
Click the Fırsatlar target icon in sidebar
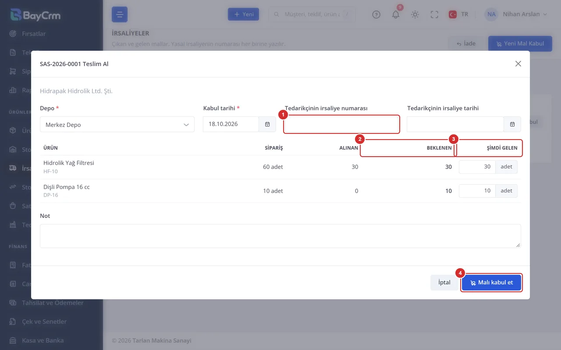coord(13,34)
